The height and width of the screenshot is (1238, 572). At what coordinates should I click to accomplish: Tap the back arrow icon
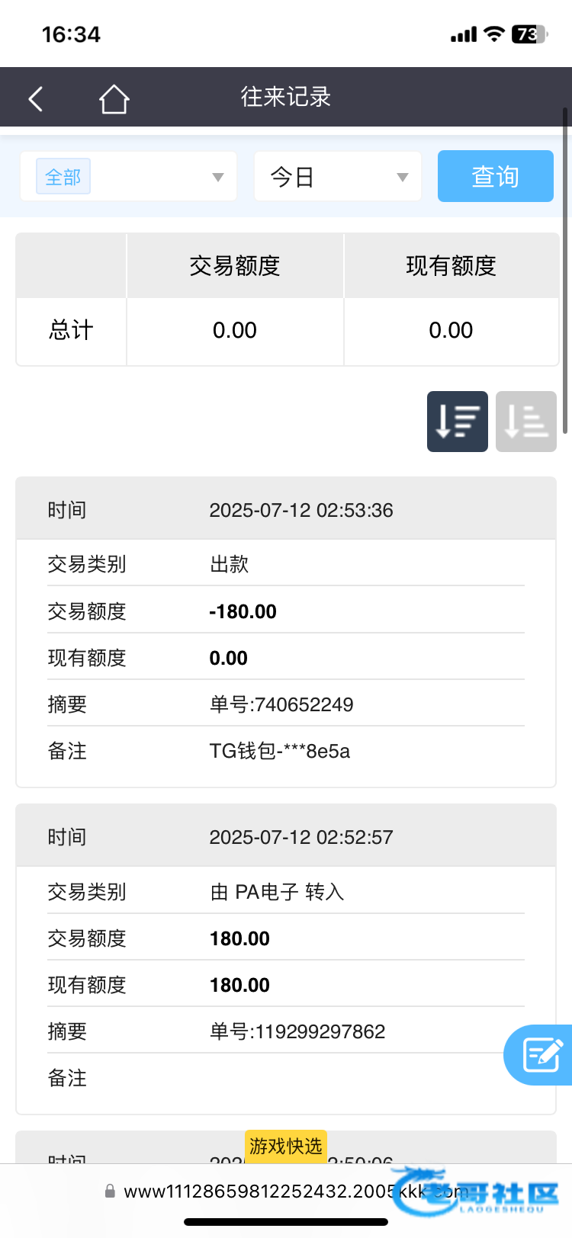36,99
